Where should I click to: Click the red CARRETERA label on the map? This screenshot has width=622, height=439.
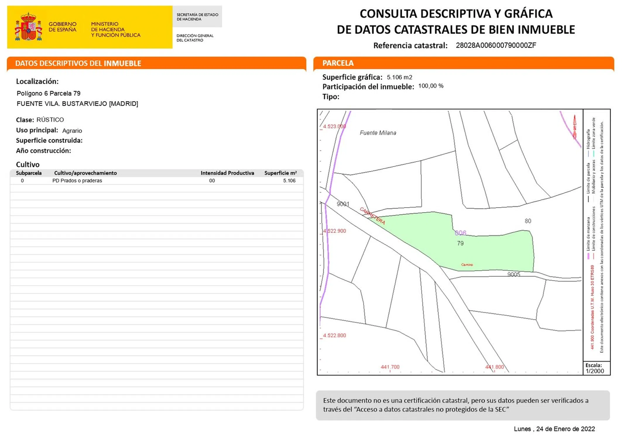(x=372, y=216)
